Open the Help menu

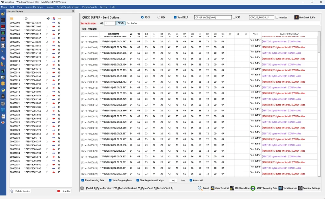tap(113, 7)
